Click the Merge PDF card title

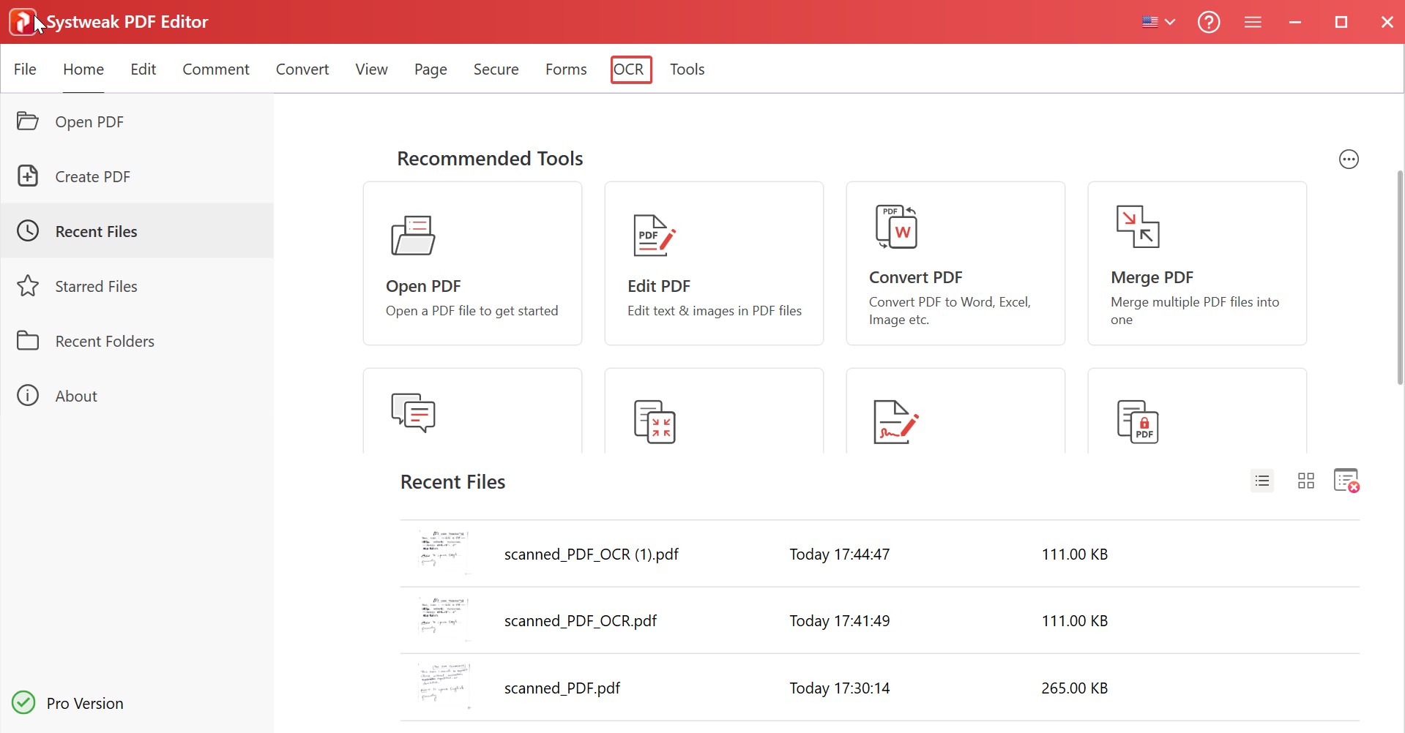pos(1152,277)
